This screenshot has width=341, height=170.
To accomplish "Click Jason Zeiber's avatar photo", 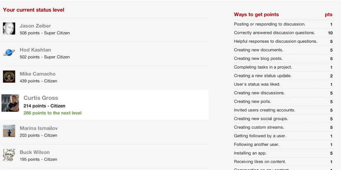I will click(9, 29).
